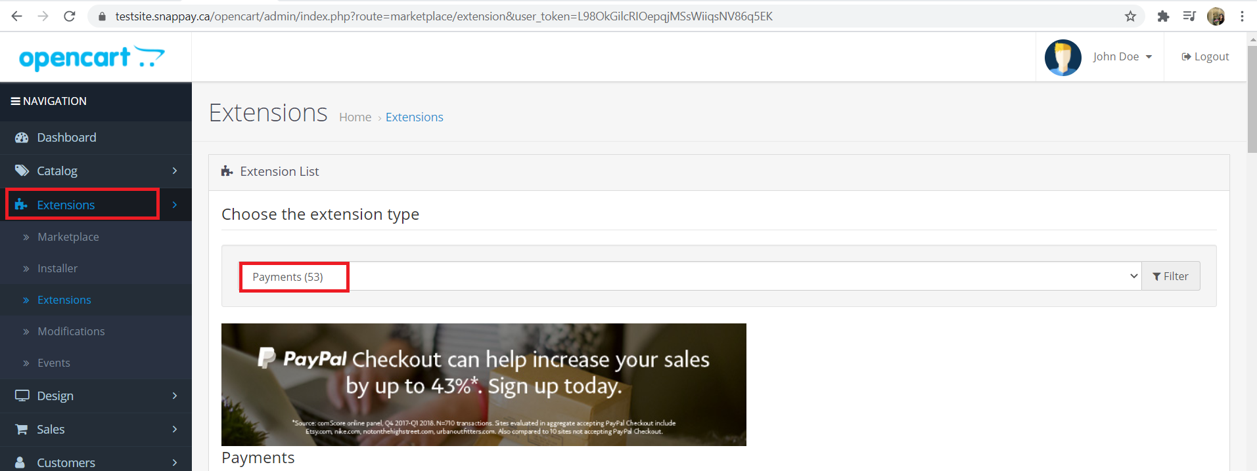Viewport: 1257px width, 471px height.
Task: Open Events submenu item
Action: pyautogui.click(x=54, y=363)
